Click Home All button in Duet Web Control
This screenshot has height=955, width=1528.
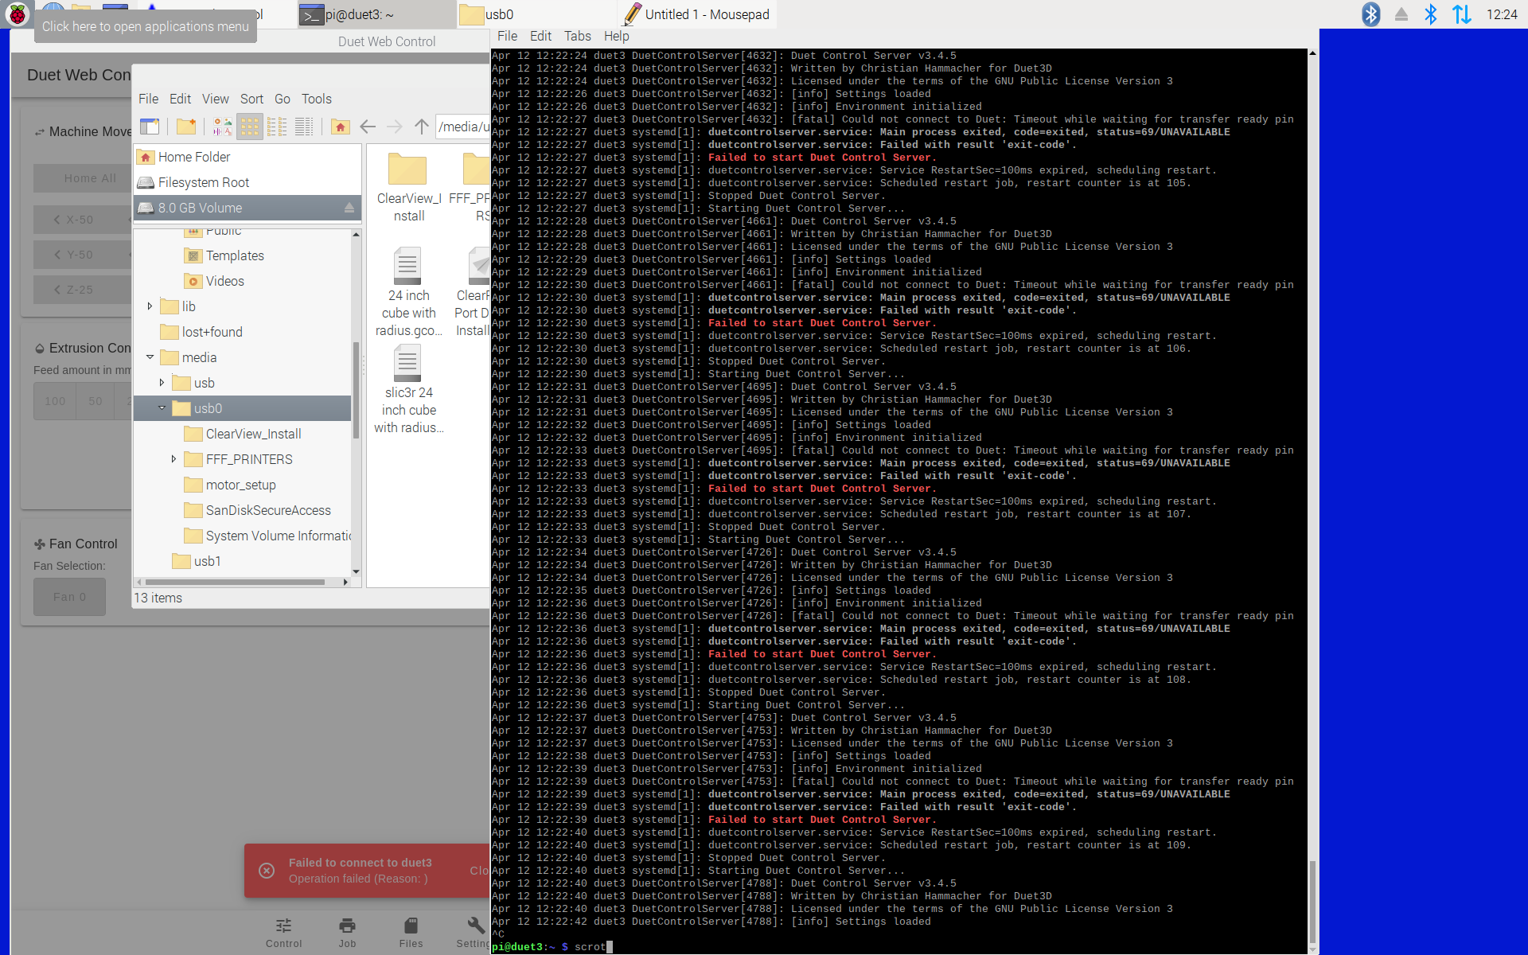pos(83,178)
